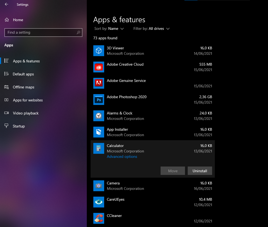Select the Adobe Creative Cloud icon

coord(99,67)
